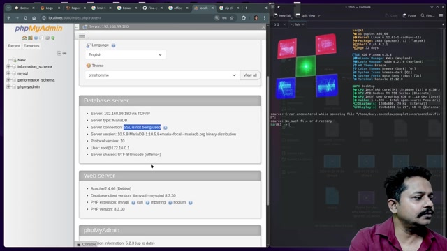This screenshot has height=251, width=447.
Task: Click phpMyAdmin page vertical scrollbar
Action: pyautogui.click(x=268, y=141)
